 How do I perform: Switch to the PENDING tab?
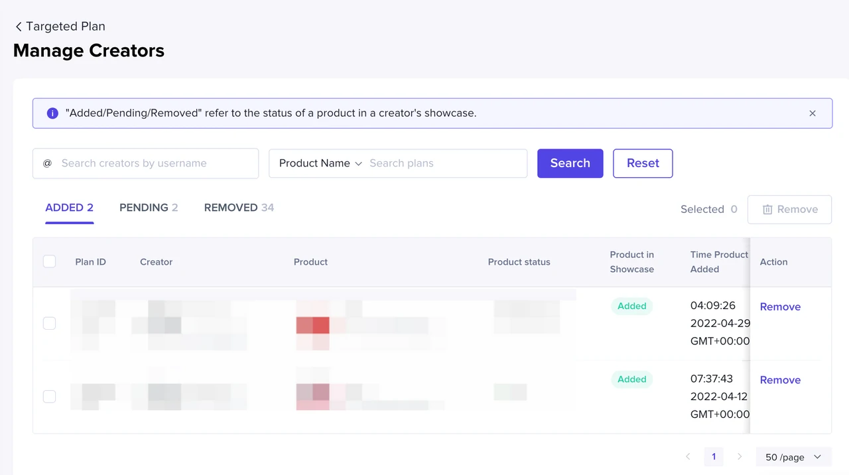tap(149, 208)
